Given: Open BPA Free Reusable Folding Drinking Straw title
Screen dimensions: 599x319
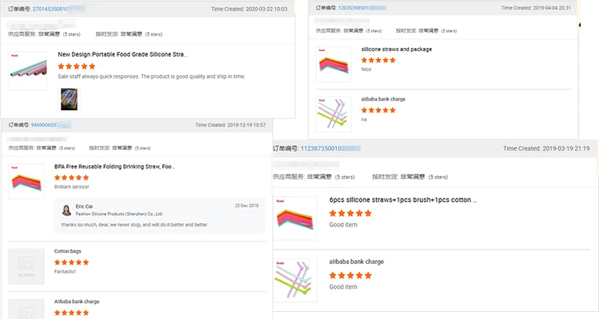Looking at the screenshot, I should (114, 167).
